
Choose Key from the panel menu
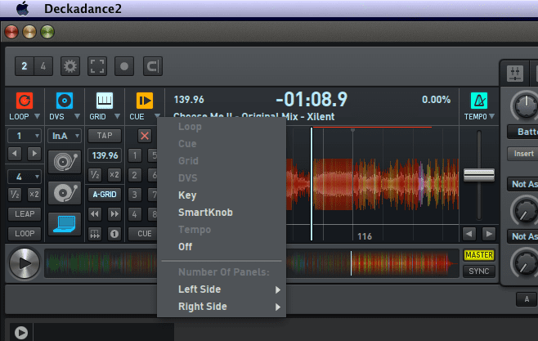187,195
